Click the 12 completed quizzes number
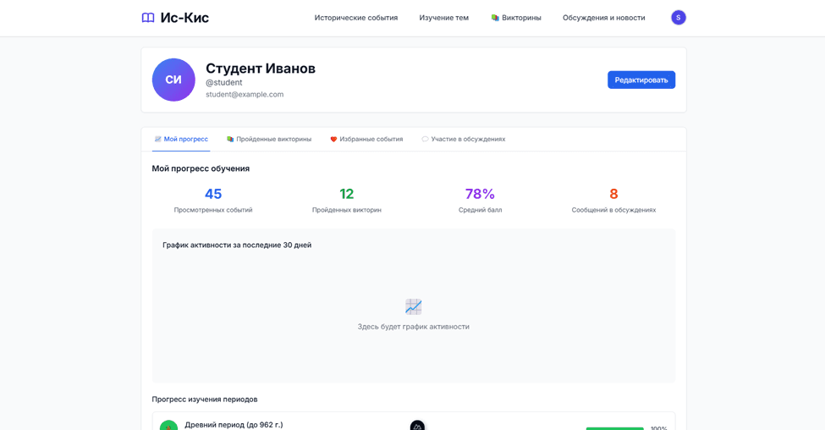 point(347,194)
